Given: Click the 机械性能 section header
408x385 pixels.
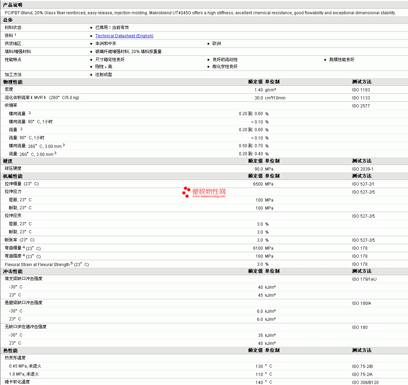Looking at the screenshot, I should coord(13,176).
